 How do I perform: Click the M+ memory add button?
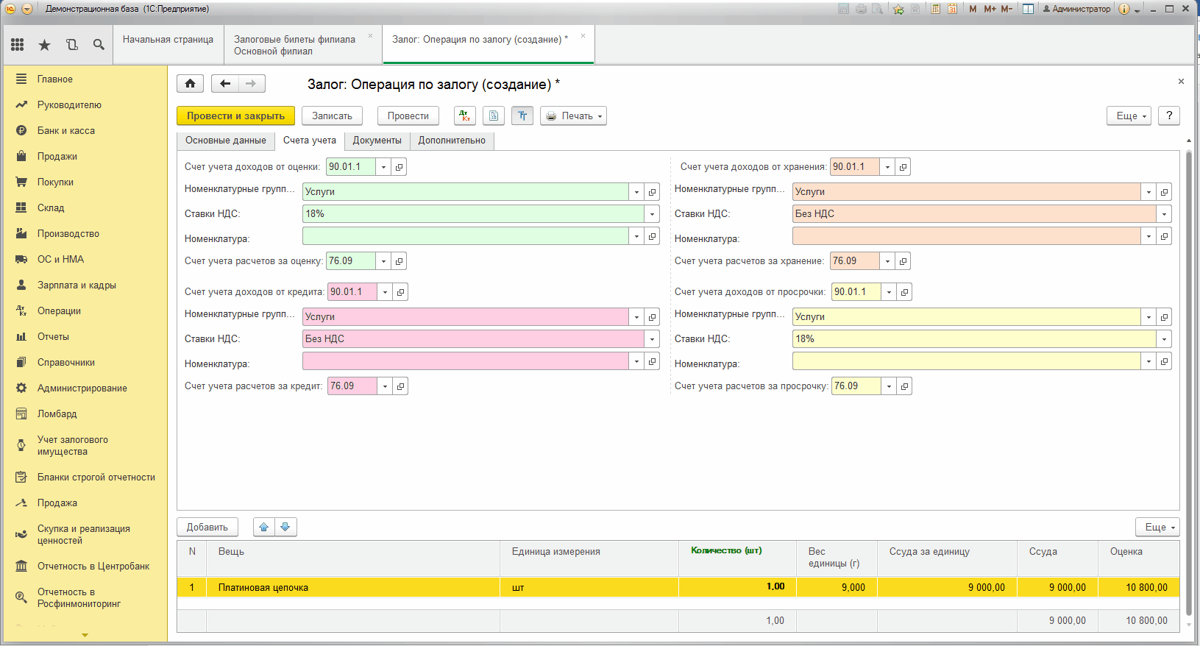[x=990, y=9]
